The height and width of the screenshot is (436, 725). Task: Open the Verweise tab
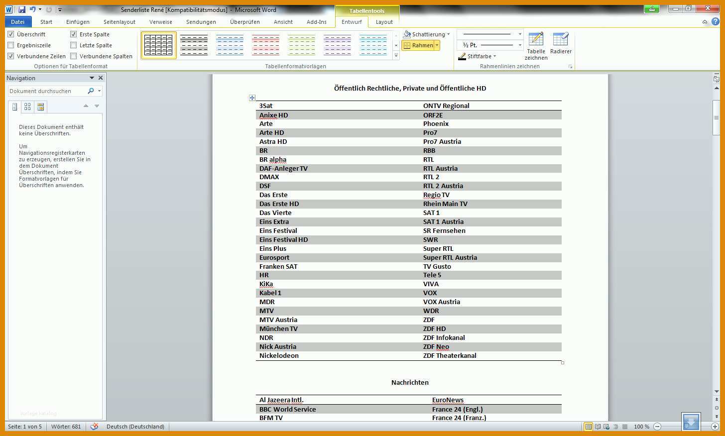point(161,22)
